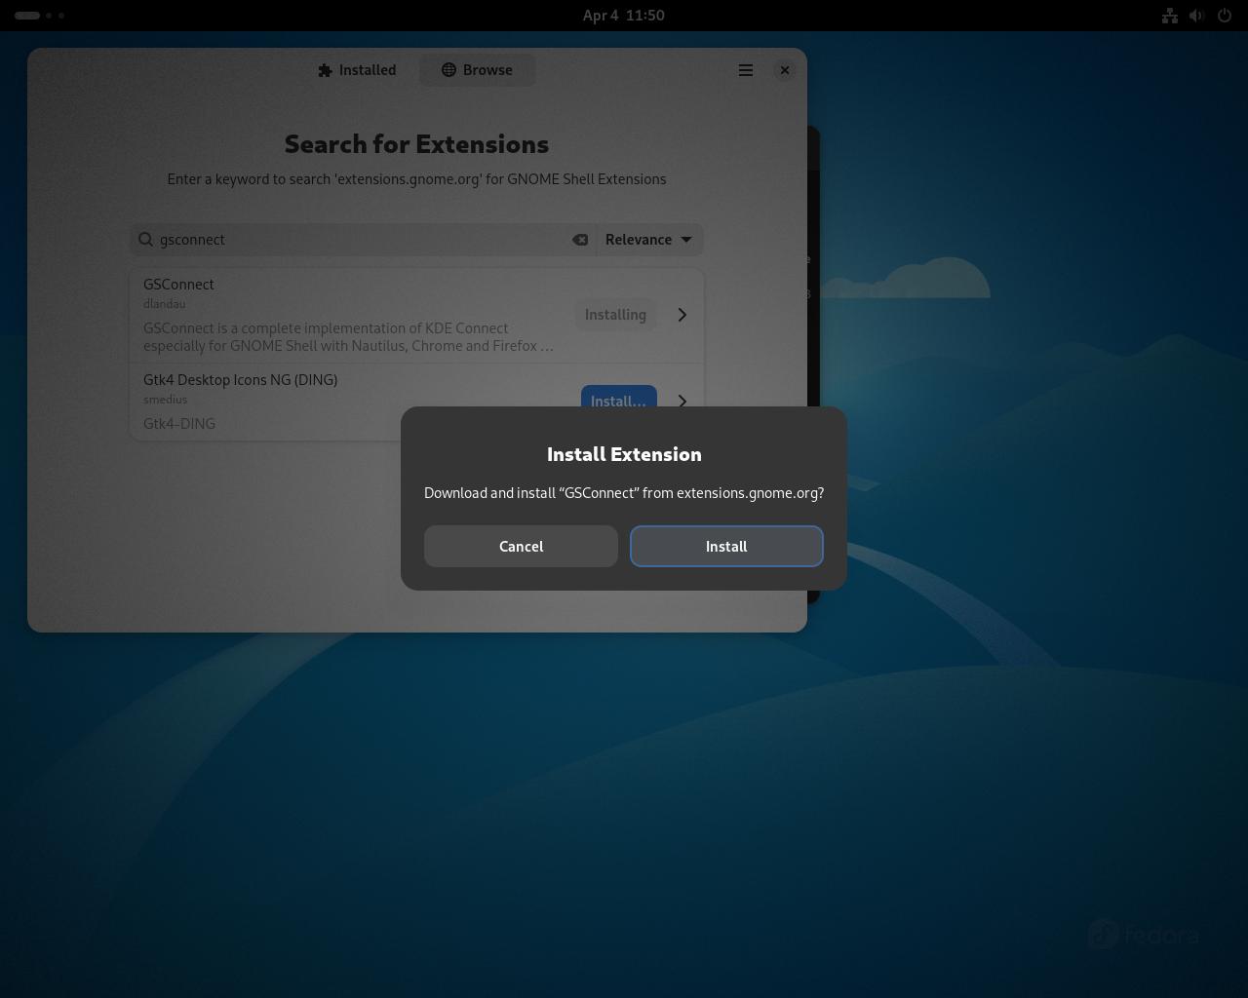Open the clock showing Apr 4 11:50
This screenshot has width=1248, height=998.
tap(624, 16)
